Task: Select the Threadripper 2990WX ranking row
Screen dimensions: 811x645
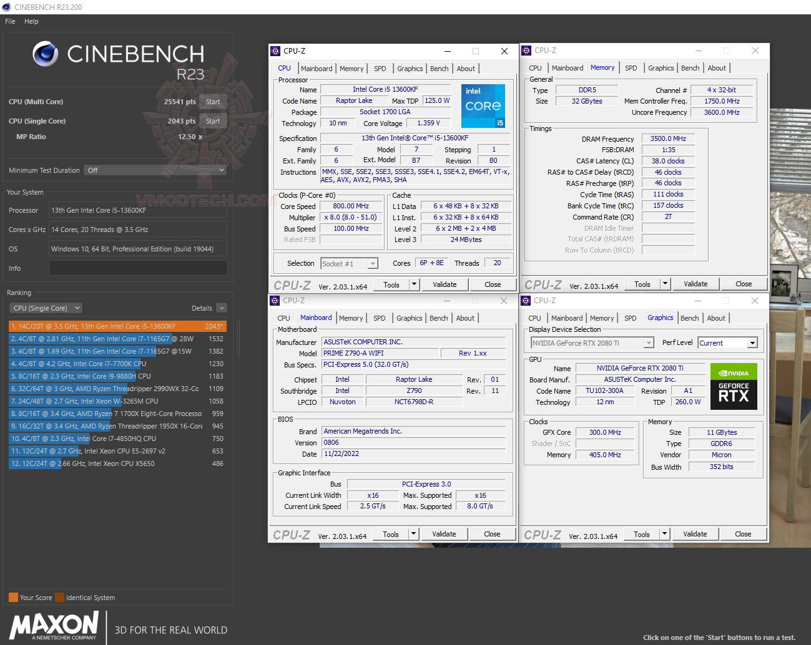Action: (117, 389)
